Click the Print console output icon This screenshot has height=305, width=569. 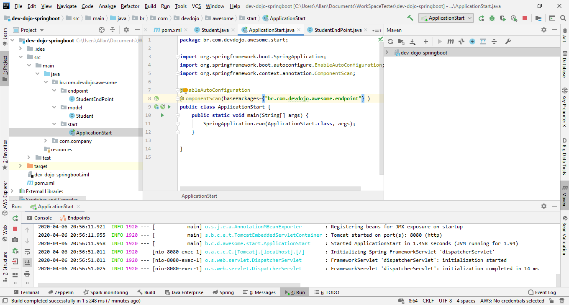point(27,274)
